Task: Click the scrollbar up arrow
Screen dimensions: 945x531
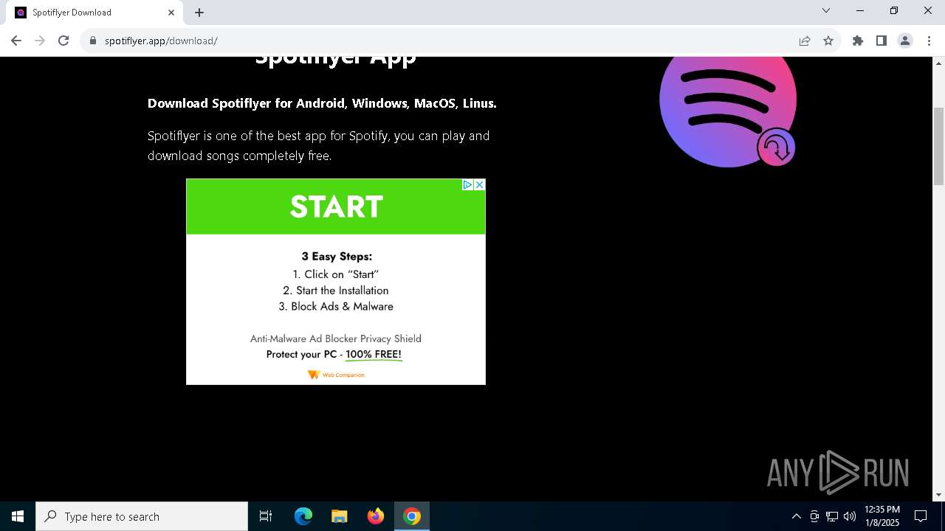Action: coord(938,63)
